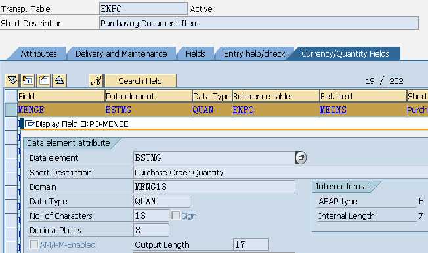Click the MENGE field cell

pos(61,110)
